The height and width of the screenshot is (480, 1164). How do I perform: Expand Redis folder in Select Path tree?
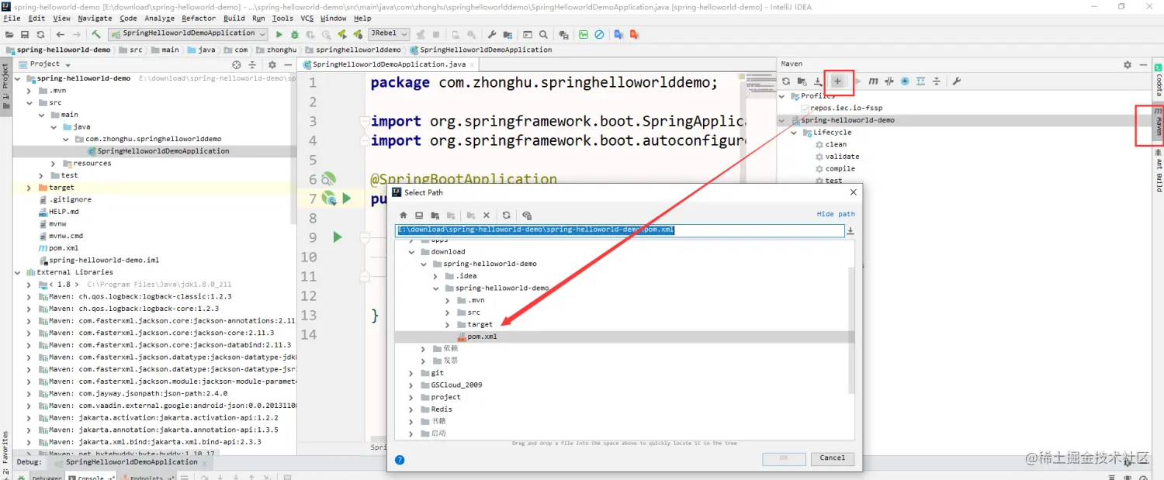pos(412,409)
